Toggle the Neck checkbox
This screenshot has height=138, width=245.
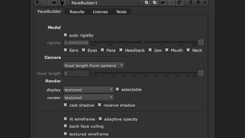point(188,50)
